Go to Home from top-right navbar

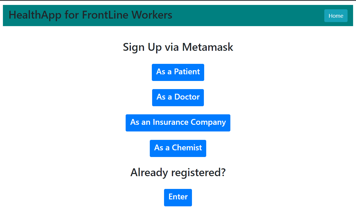coord(336,16)
